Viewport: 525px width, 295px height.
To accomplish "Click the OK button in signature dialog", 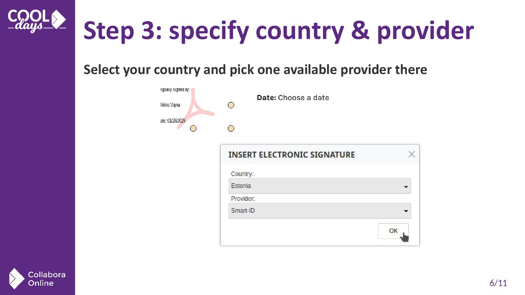I will click(x=393, y=231).
